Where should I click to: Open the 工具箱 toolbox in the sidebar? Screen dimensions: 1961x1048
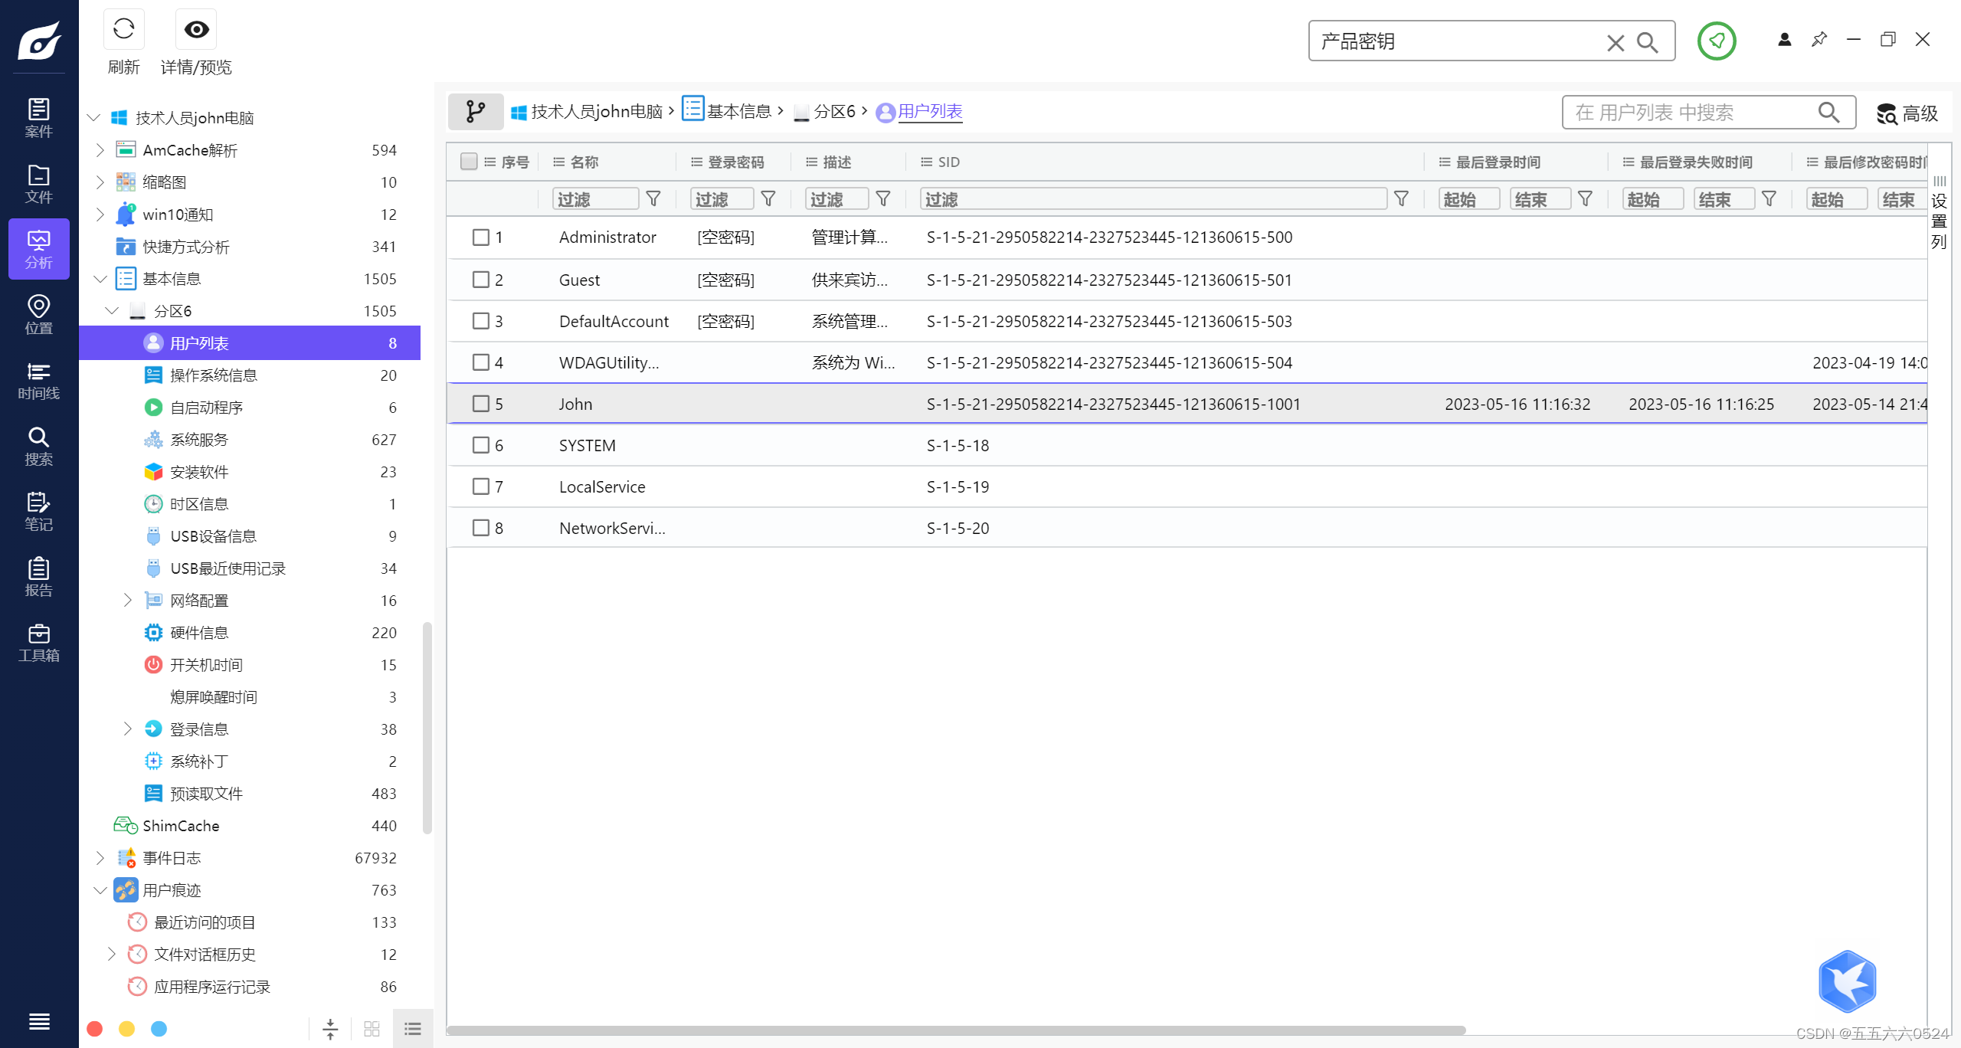pos(38,643)
